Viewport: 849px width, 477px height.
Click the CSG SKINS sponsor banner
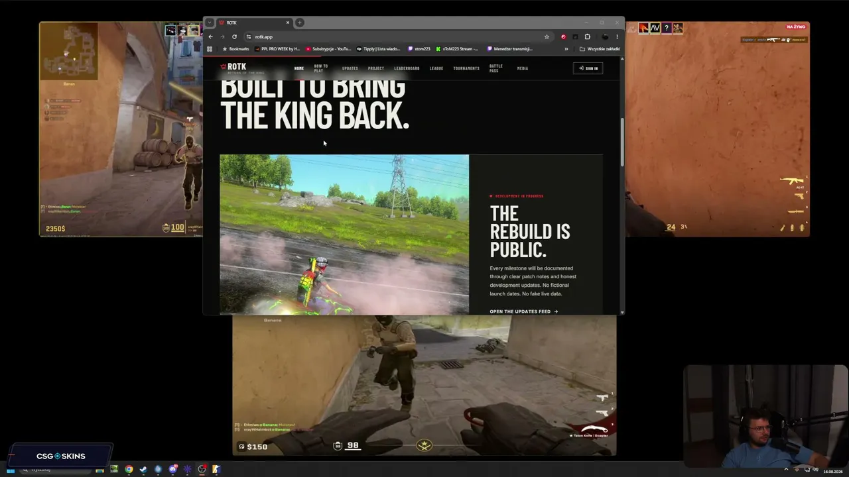[x=61, y=456]
